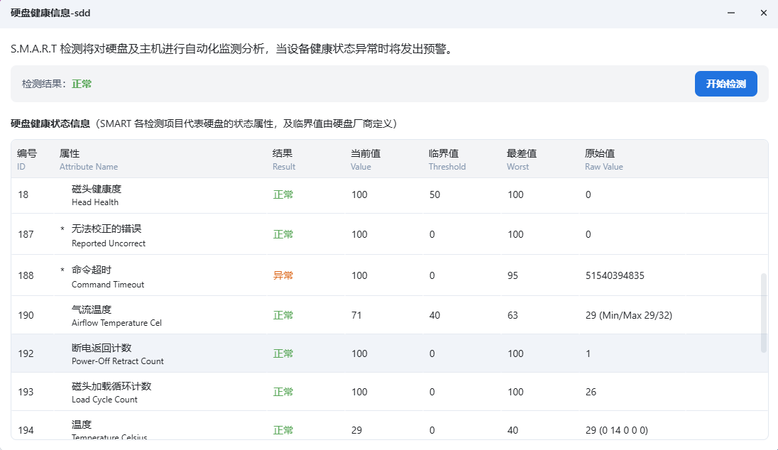Minimize the 硬盘健康信息-sdd window

(x=731, y=13)
